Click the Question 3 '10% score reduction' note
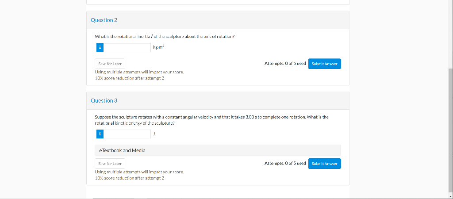Image resolution: width=453 pixels, height=199 pixels. (130, 178)
